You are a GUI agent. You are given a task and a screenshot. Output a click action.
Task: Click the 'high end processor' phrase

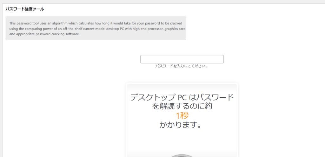(149, 29)
